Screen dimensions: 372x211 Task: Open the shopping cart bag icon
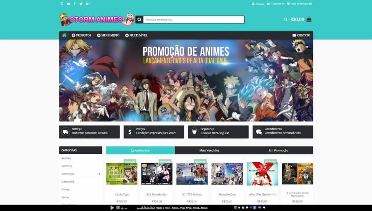tap(309, 19)
